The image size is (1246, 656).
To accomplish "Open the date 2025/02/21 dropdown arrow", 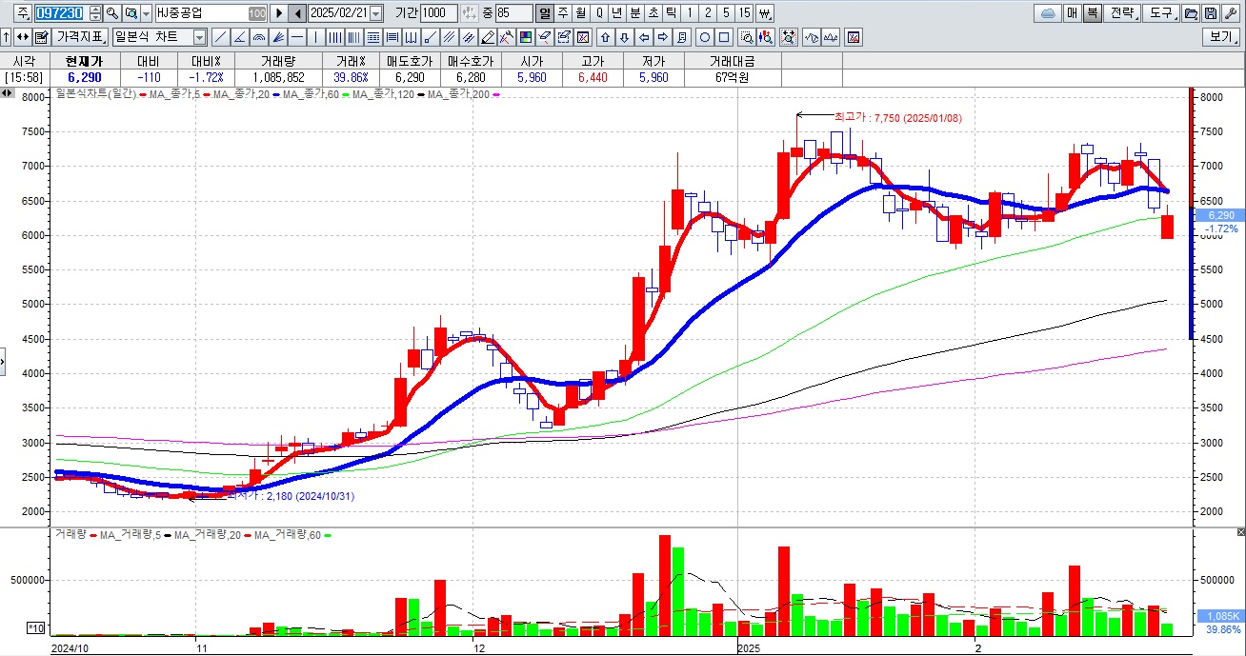I will 375,13.
